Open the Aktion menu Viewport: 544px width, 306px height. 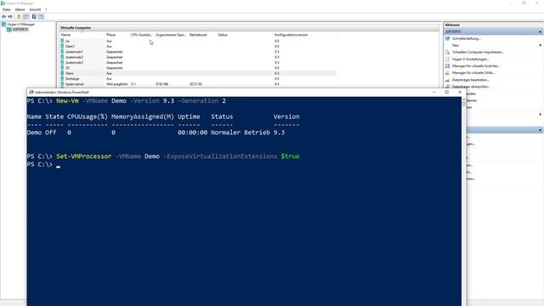pos(20,9)
